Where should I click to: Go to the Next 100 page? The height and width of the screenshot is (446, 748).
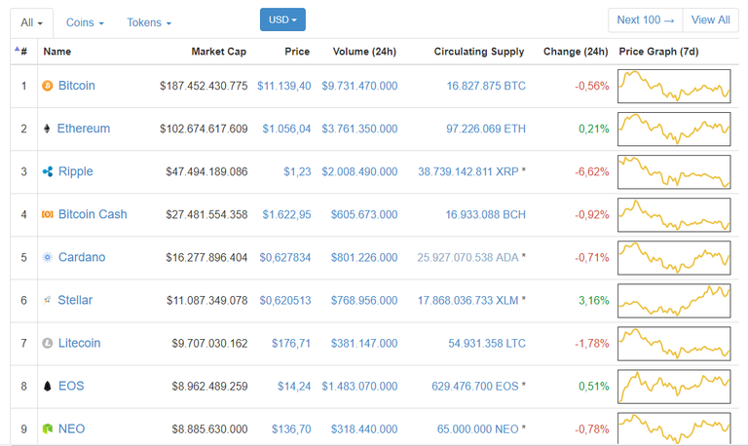click(646, 20)
